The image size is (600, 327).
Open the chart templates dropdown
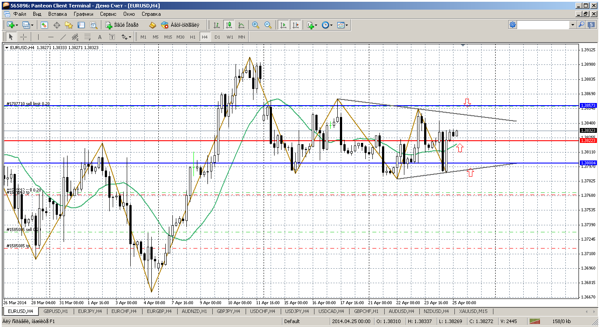(343, 25)
